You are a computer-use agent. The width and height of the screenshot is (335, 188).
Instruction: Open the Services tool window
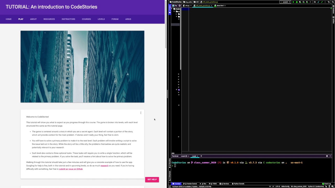[x=224, y=184]
